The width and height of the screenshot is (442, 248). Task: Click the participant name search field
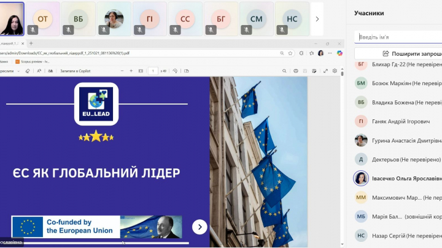pyautogui.click(x=398, y=37)
